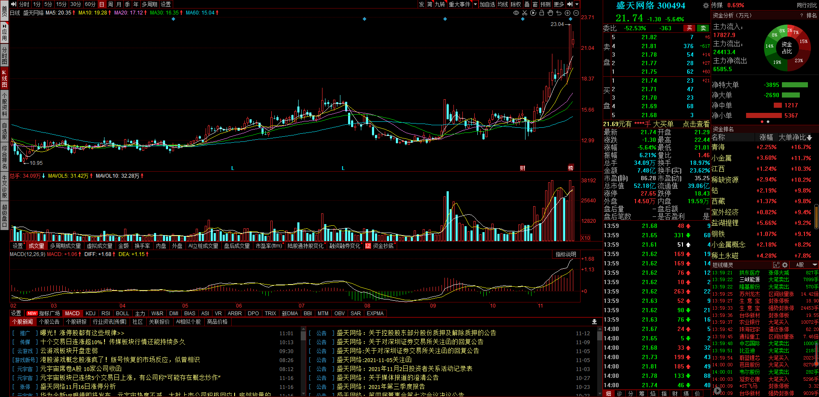The width and height of the screenshot is (819, 397).
Task: Open the 个股研报 tab
Action: point(76,322)
